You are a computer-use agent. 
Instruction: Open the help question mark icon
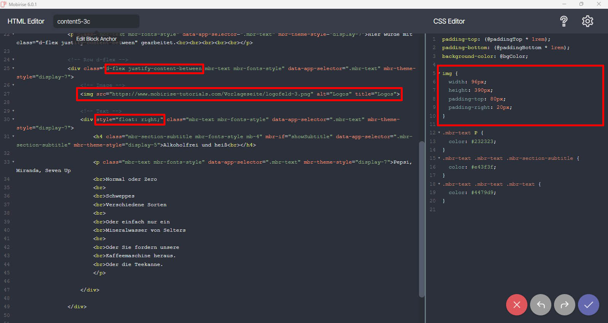(564, 21)
